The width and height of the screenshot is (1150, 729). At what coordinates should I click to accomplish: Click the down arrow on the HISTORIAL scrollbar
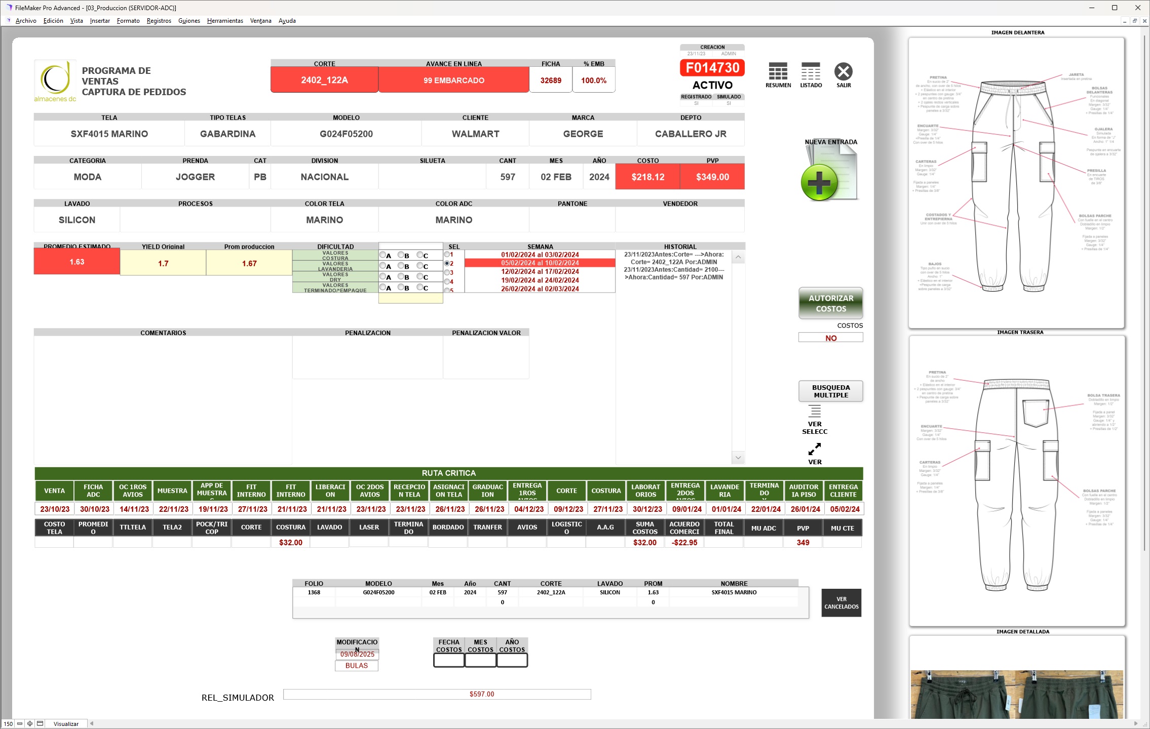[x=739, y=457]
